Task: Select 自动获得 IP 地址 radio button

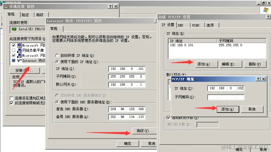Action: pos(57,56)
